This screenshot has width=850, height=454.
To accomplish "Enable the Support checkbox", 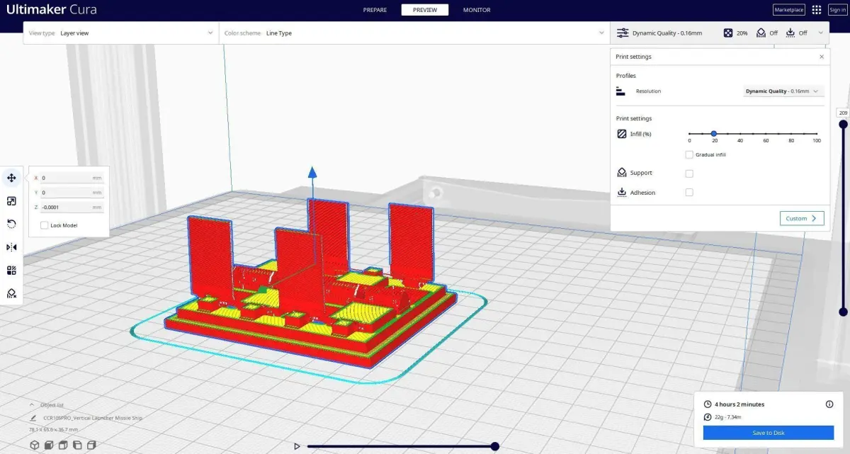I will (x=689, y=174).
